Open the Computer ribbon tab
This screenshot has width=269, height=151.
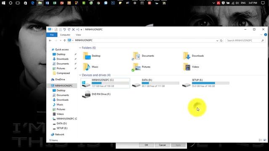point(65,35)
